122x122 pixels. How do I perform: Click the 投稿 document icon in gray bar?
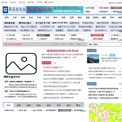click(x=53, y=44)
